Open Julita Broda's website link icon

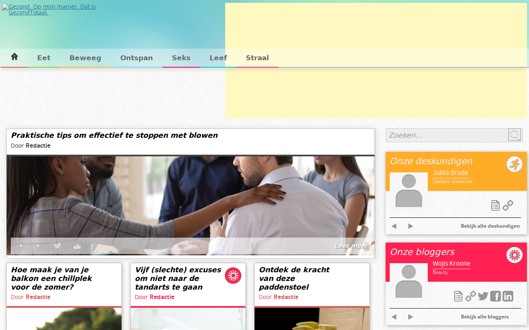click(x=508, y=205)
